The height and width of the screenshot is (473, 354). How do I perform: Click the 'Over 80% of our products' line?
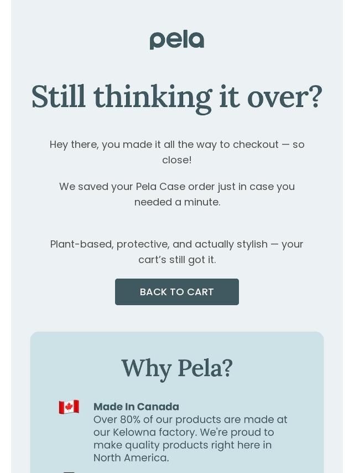tap(190, 420)
